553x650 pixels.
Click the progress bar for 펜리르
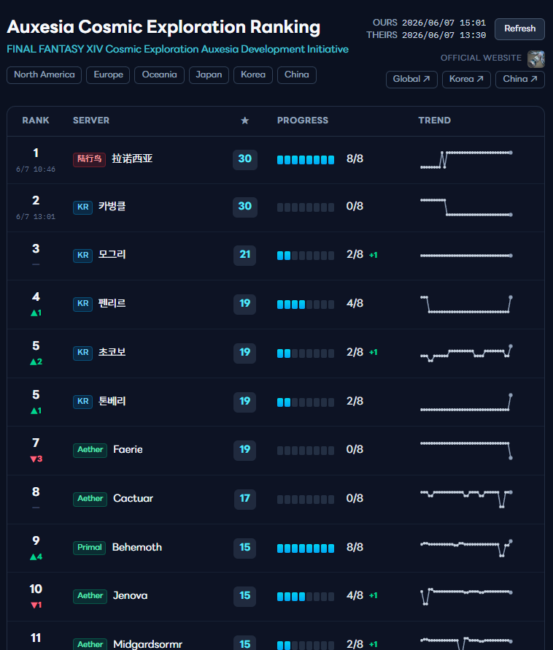tap(306, 305)
